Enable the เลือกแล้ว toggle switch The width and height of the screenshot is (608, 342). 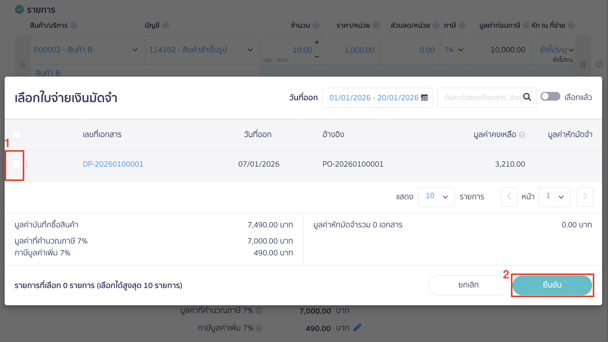pos(550,97)
